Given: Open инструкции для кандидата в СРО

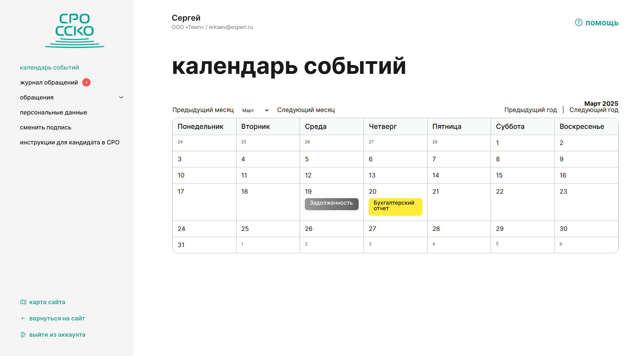Looking at the screenshot, I should coord(70,142).
